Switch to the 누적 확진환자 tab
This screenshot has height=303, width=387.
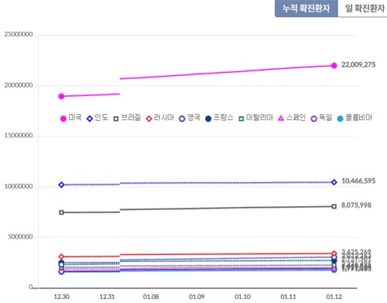[x=307, y=9]
